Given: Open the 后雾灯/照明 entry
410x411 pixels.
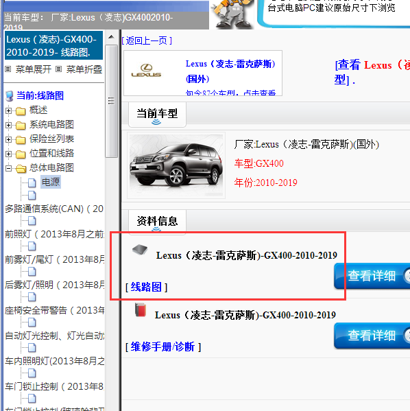Looking at the screenshot, I should point(54,285).
